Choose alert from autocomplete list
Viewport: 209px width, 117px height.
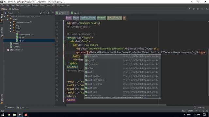click(121, 72)
